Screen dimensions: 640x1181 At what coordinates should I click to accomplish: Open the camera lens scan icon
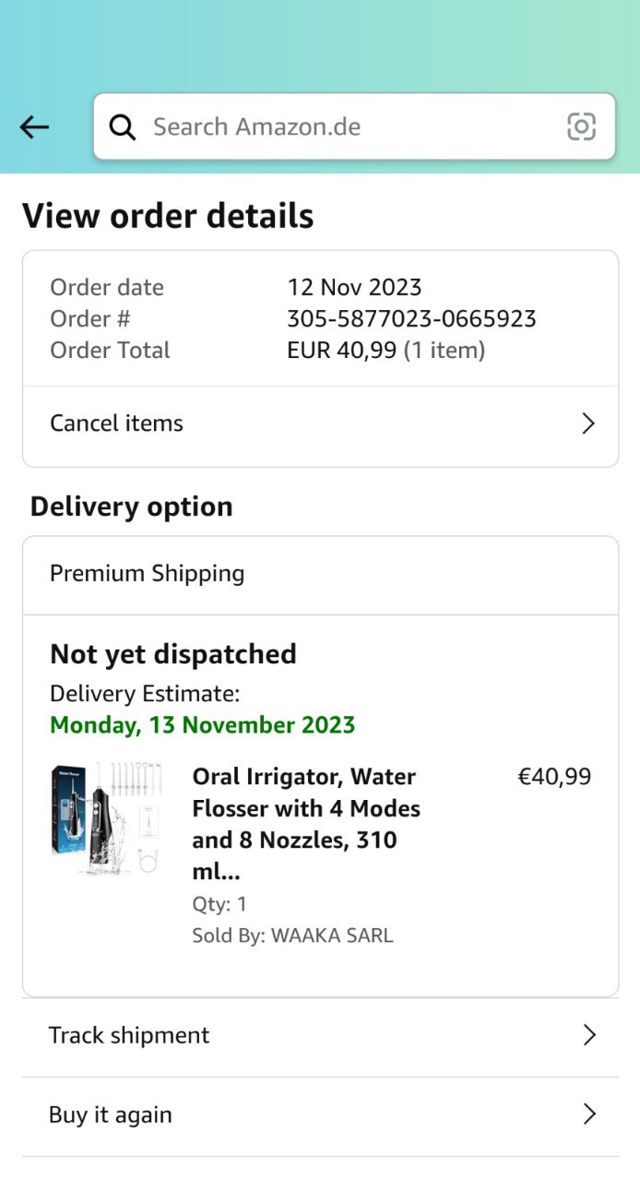[581, 126]
